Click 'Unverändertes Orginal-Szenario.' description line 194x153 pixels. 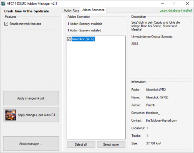(152, 37)
